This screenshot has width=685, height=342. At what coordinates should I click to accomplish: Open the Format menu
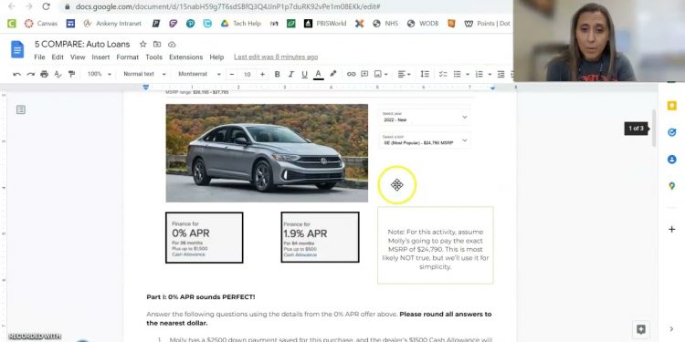pos(128,57)
